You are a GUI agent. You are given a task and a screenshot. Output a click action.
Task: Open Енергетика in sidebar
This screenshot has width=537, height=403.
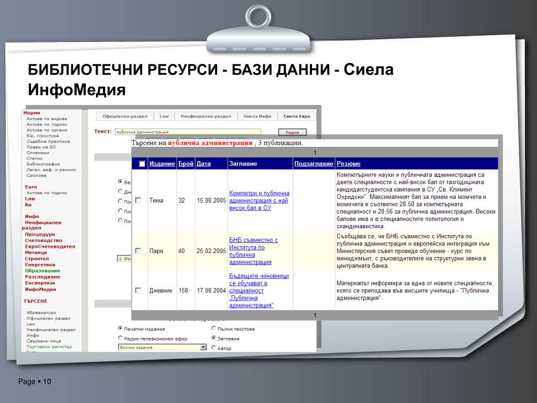40,264
